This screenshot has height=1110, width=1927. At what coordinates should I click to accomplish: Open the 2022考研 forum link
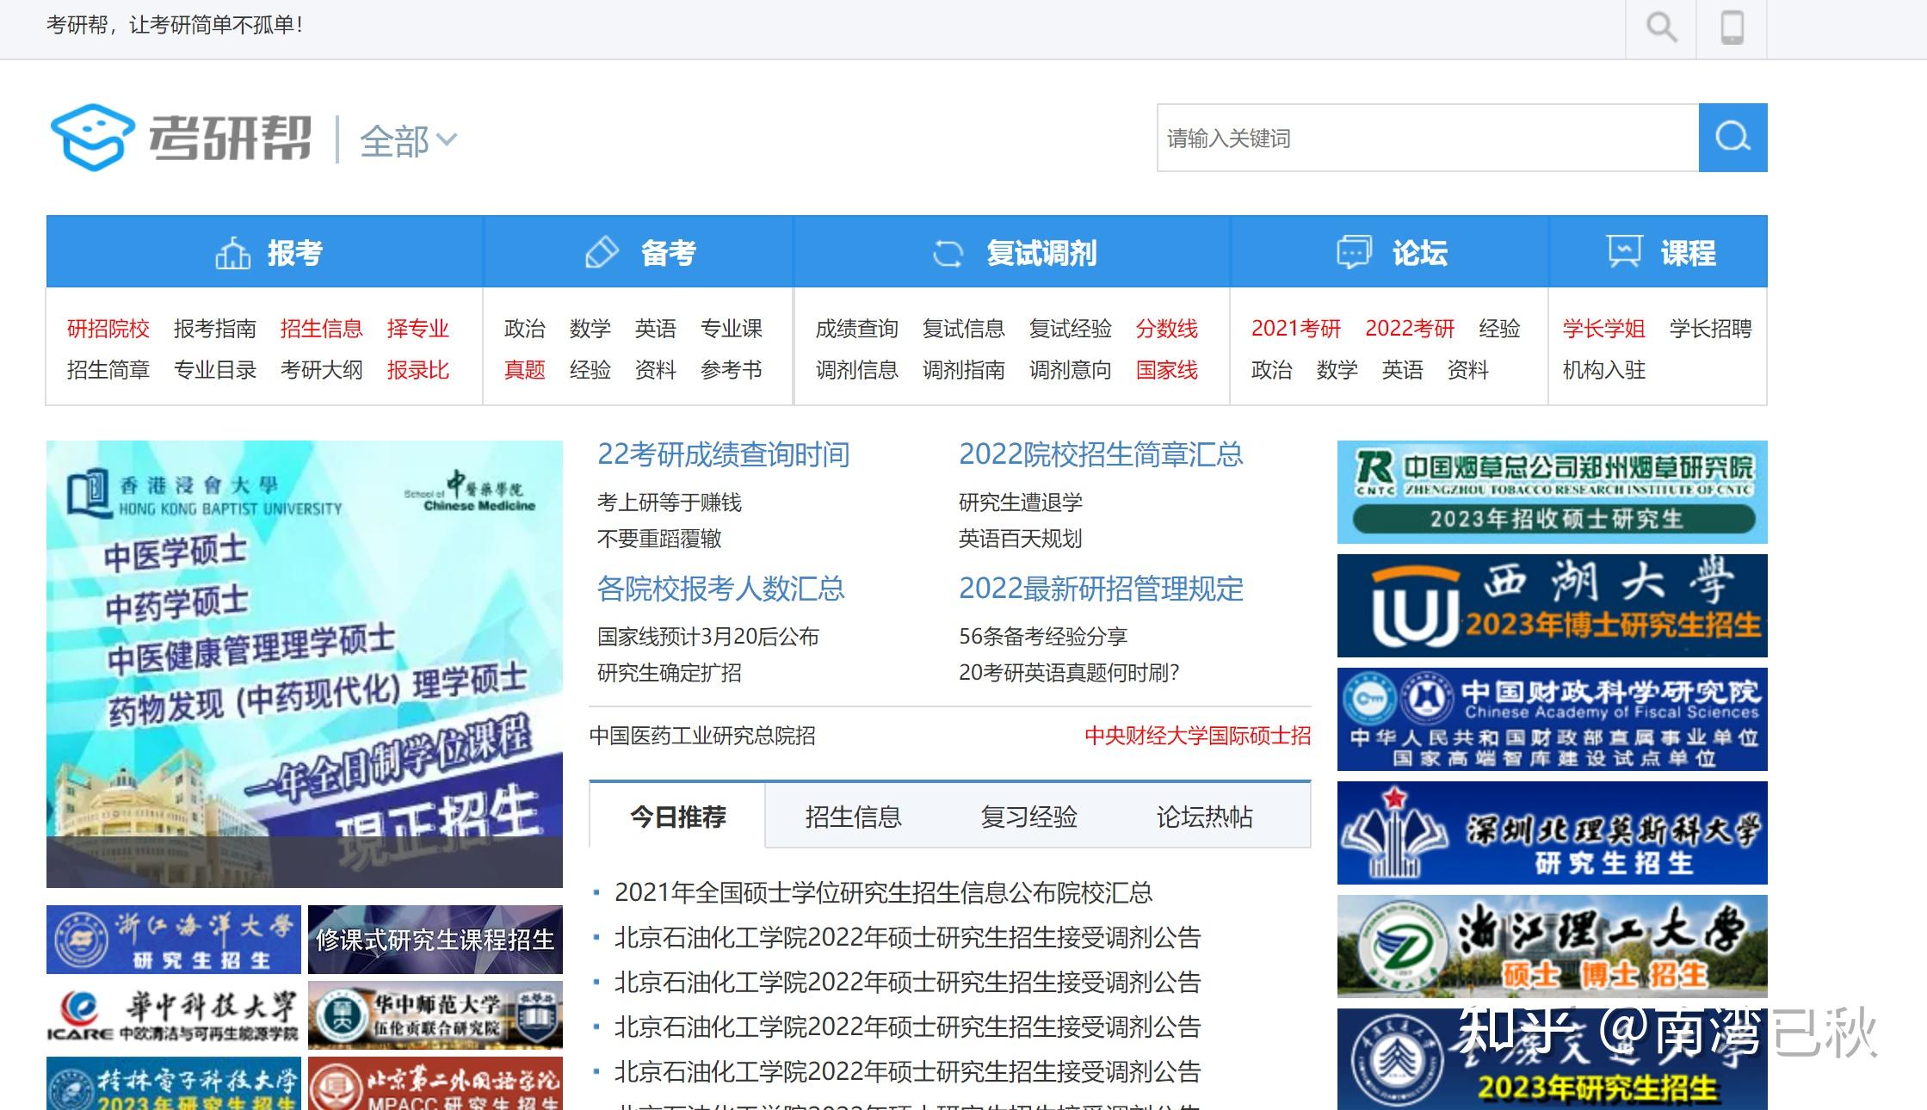[x=1410, y=329]
